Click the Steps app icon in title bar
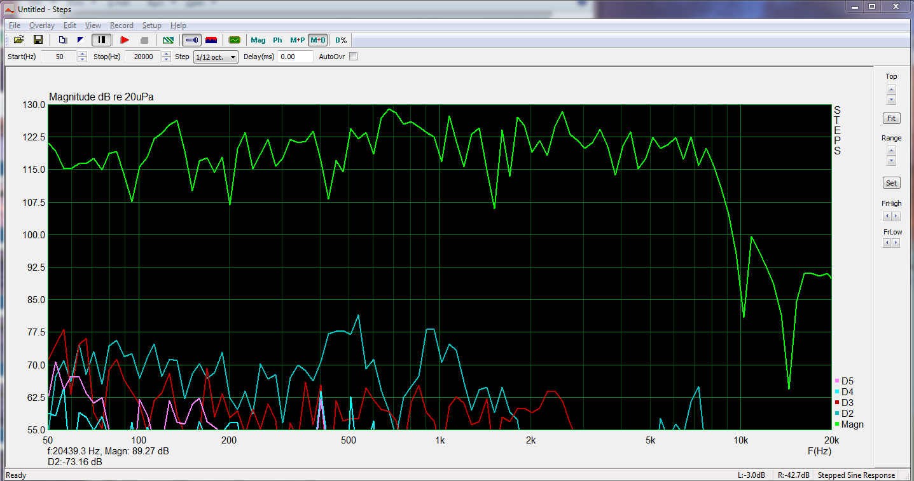 click(9, 10)
